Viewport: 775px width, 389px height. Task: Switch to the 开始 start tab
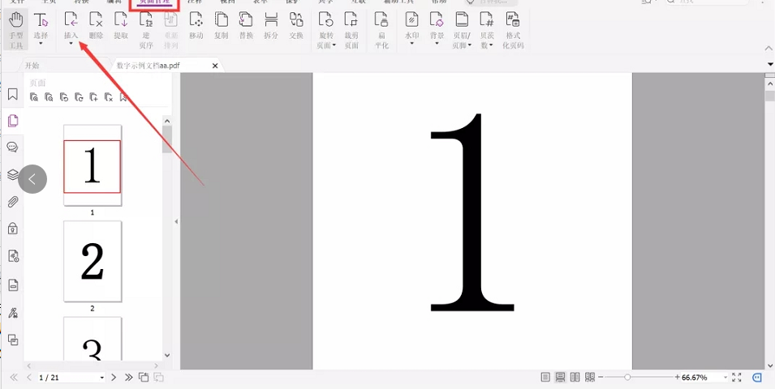pyautogui.click(x=32, y=66)
